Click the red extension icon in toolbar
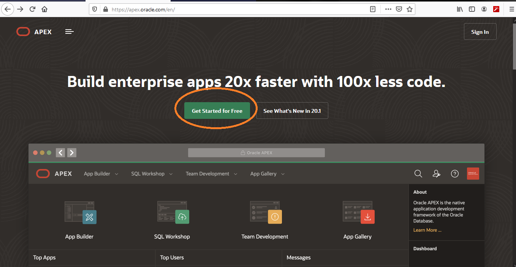Viewport: 516px width, 267px height. tap(496, 9)
